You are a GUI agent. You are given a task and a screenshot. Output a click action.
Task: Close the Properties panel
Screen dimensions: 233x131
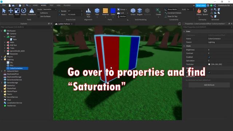click(232, 24)
